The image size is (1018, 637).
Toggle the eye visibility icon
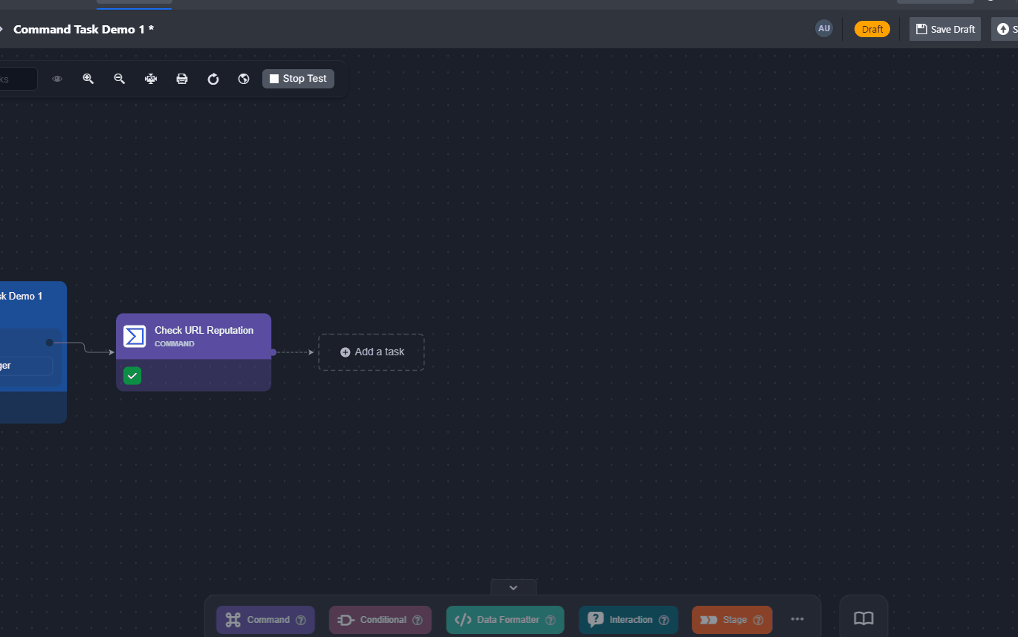[57, 79]
